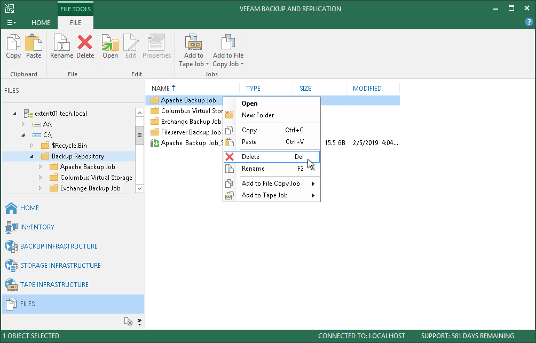536x343 pixels.
Task: Collapse the extent01.tech.local tree node
Action: (x=14, y=114)
